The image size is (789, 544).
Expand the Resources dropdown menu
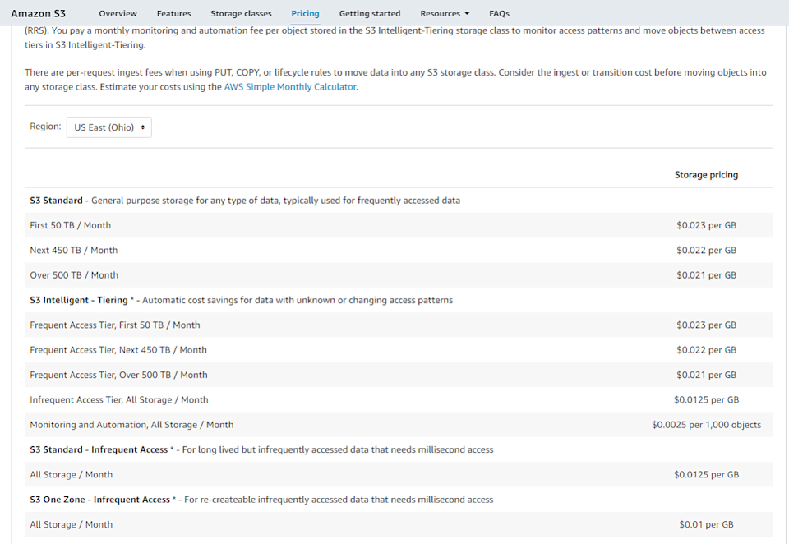point(445,14)
